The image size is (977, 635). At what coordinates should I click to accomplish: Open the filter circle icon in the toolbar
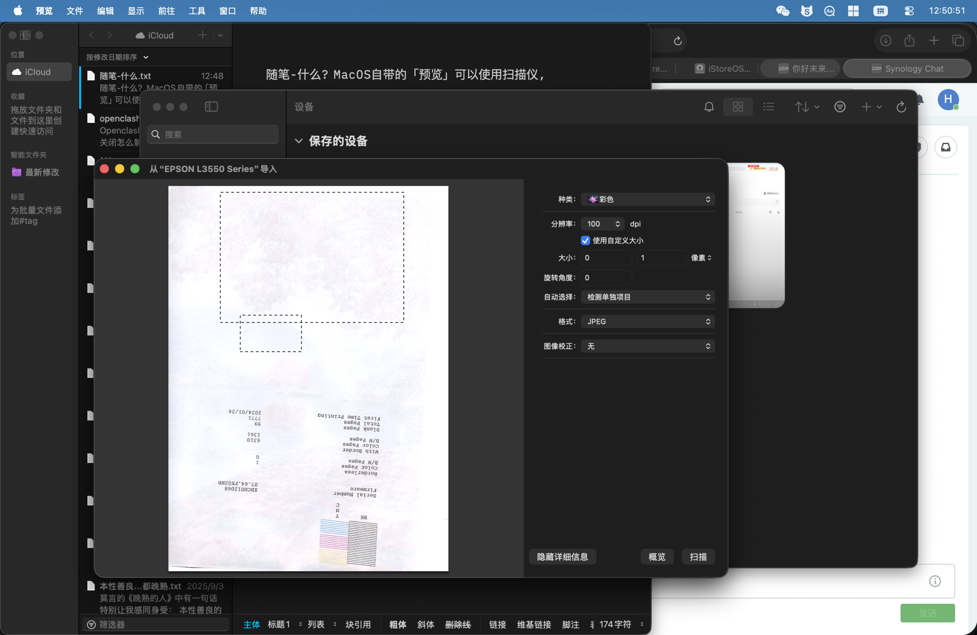840,107
